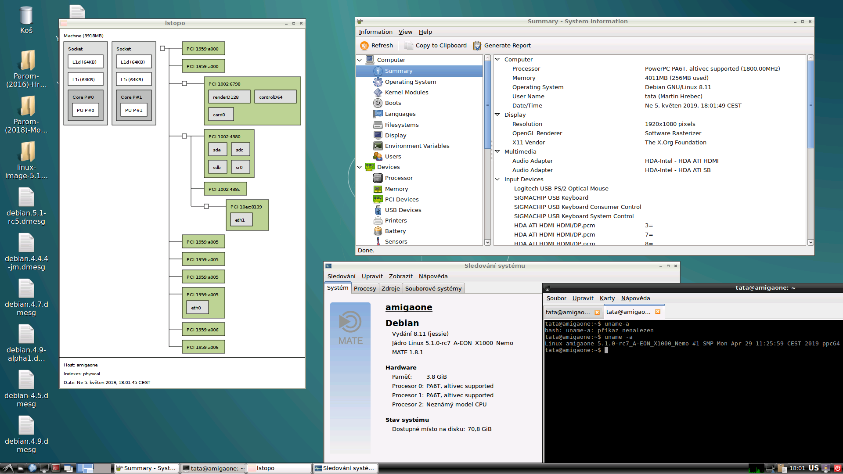
Task: Click Generate Report toolbar icon
Action: click(x=477, y=46)
